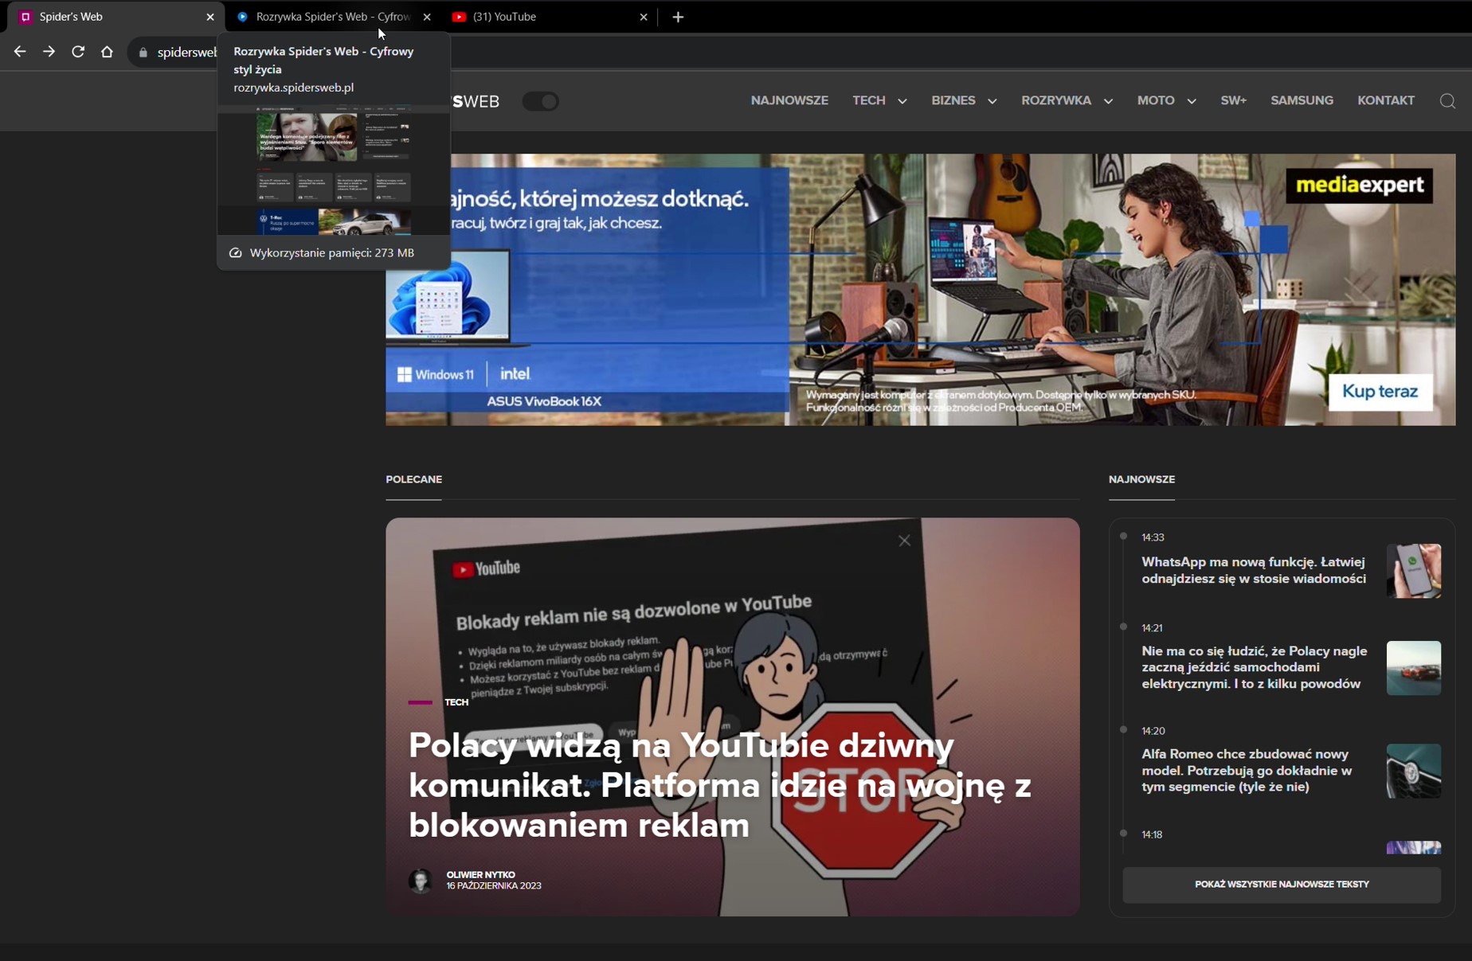The width and height of the screenshot is (1472, 961).
Task: Open the BIZNES section link
Action: coord(953,100)
